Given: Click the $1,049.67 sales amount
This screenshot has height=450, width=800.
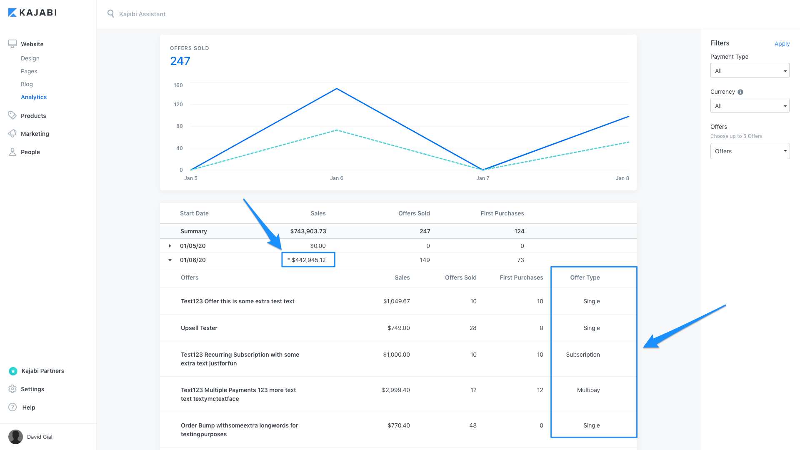Looking at the screenshot, I should click(x=396, y=301).
